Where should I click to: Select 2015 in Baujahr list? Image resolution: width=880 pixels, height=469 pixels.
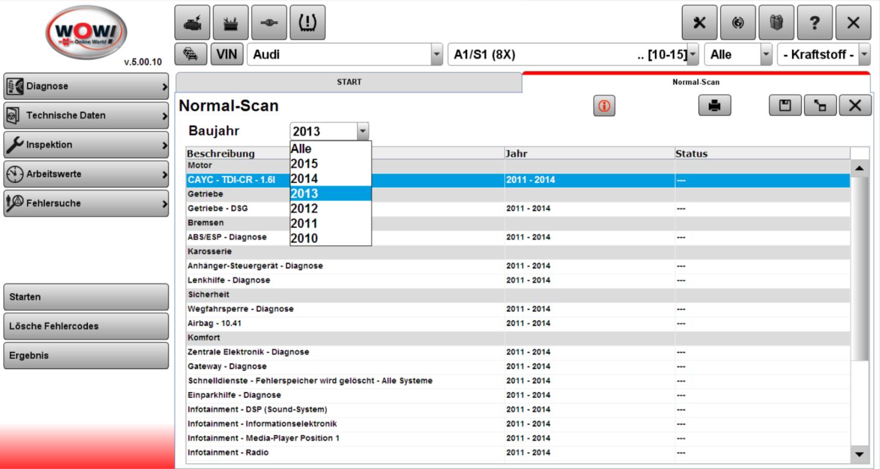click(330, 164)
